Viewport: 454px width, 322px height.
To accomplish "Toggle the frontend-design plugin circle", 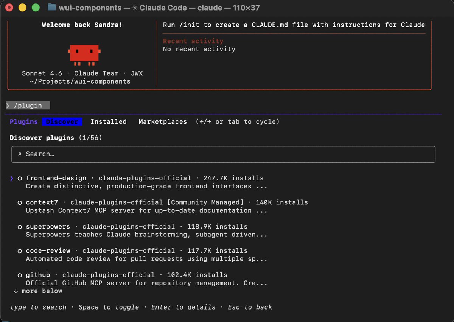I will [x=20, y=179].
